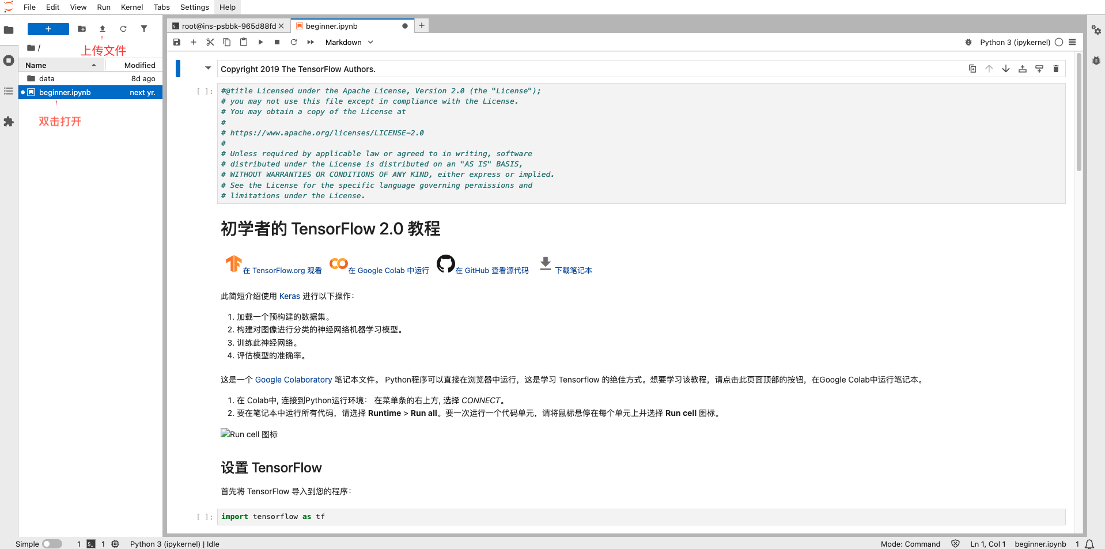
Task: Open running terminals and kernels sidebar
Action: 9,60
